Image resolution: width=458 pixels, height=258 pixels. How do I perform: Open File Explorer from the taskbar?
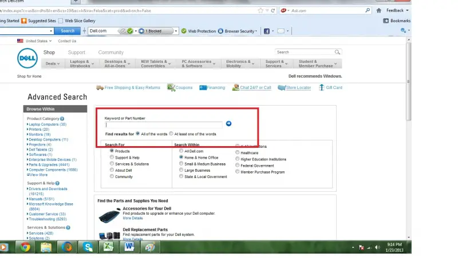point(46,247)
